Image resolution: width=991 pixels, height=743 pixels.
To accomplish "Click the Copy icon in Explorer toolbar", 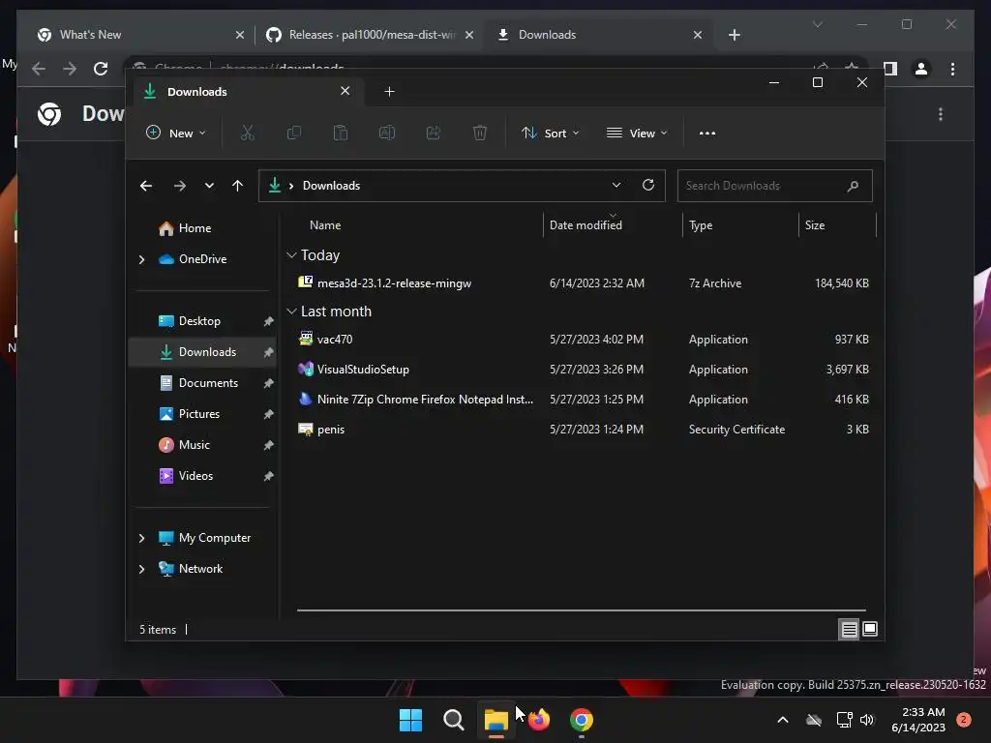I will [294, 133].
